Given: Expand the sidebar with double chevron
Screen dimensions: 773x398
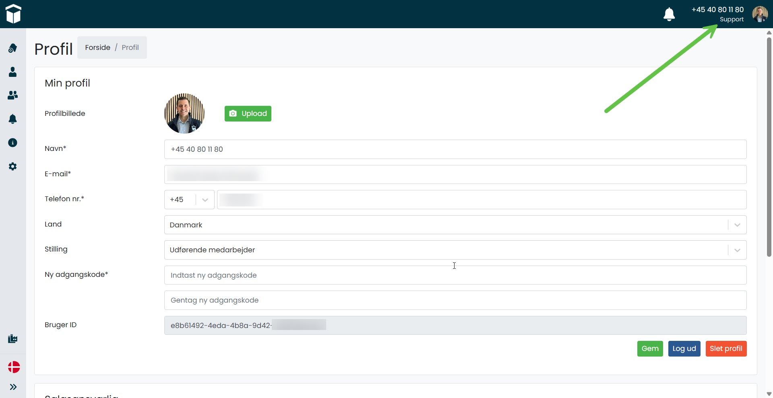Looking at the screenshot, I should [x=13, y=387].
